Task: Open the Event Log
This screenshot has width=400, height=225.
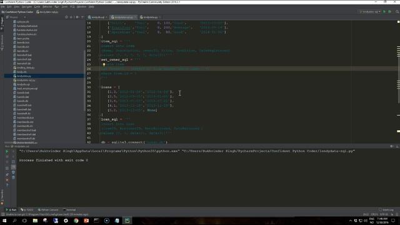Action: tap(386, 210)
